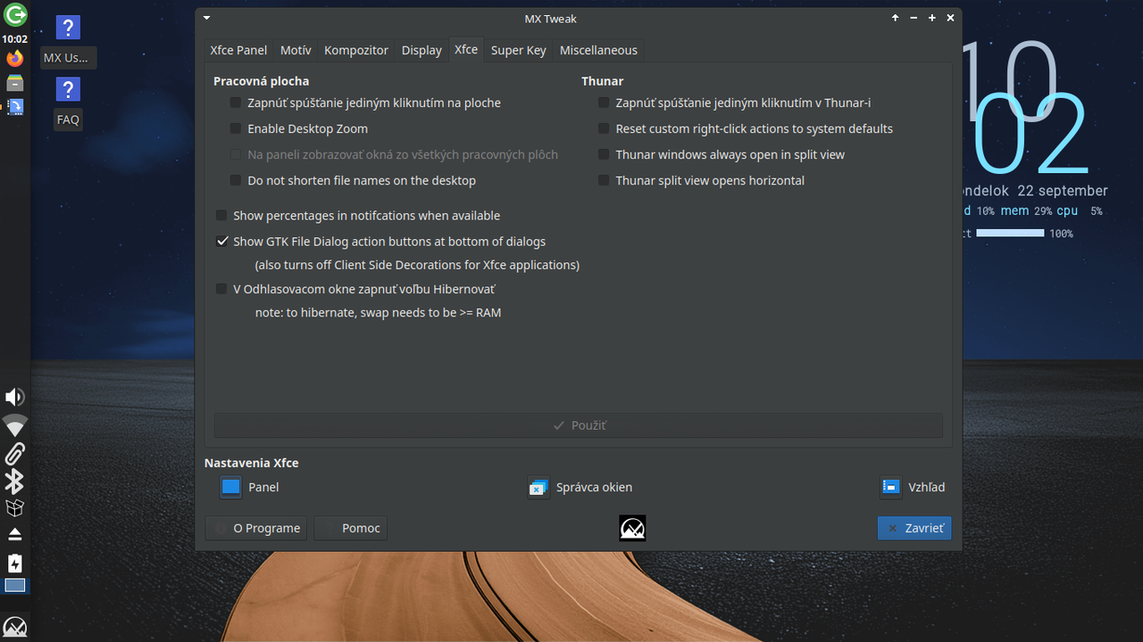The height and width of the screenshot is (642, 1143).
Task: Open the Super Key tab
Action: tap(518, 50)
